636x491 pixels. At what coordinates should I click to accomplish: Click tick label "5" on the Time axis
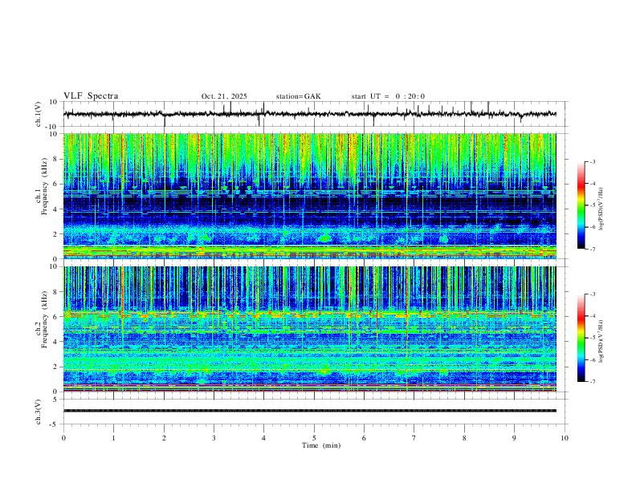(314, 438)
